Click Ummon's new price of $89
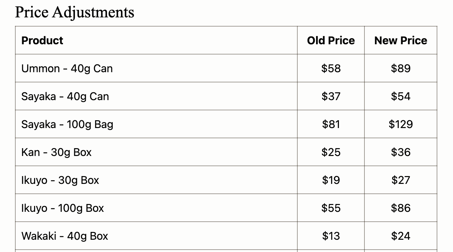This screenshot has width=453, height=252. (x=401, y=68)
